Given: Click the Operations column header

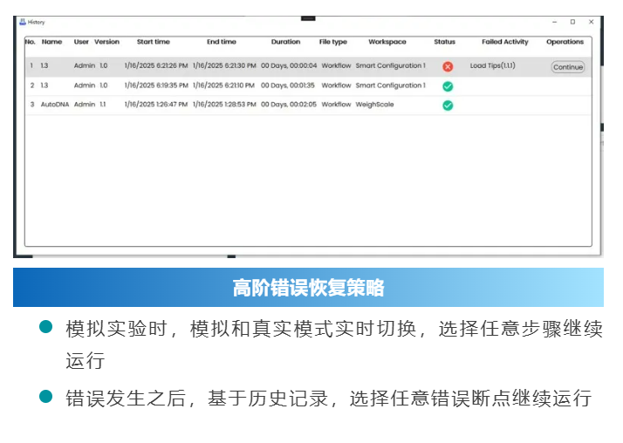Looking at the screenshot, I should (565, 42).
